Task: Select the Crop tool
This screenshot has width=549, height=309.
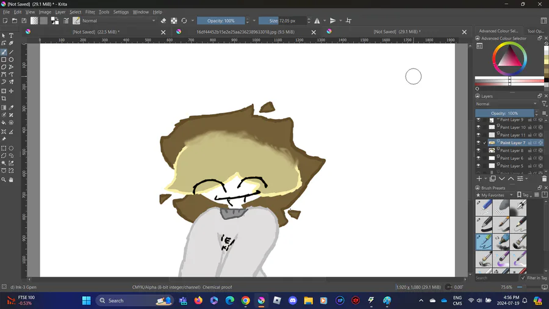Action: pyautogui.click(x=4, y=98)
